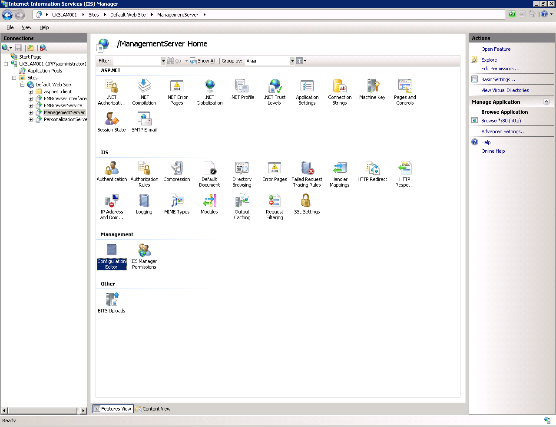The width and height of the screenshot is (556, 427).
Task: Open the Pages and Controls feature
Action: (x=405, y=92)
